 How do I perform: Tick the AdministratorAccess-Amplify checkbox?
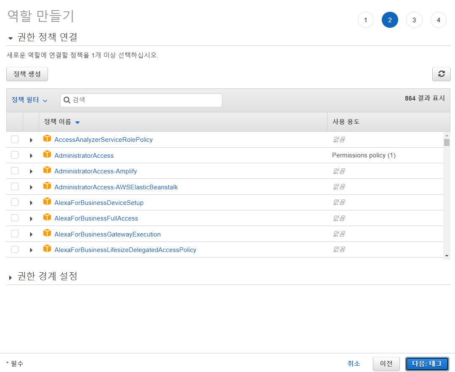pyautogui.click(x=15, y=170)
